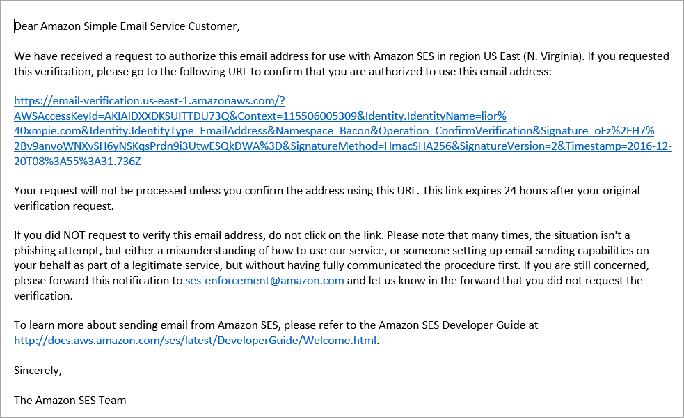Click the 'Sincerely,' closing line
This screenshot has width=684, height=418.
(x=38, y=371)
